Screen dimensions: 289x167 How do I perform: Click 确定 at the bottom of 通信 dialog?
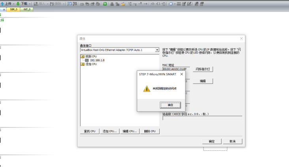pyautogui.click(x=212, y=141)
